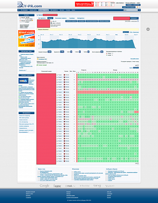Open the highlighted item in the top navigation menu
Screen dimensions: 158x203
coord(44,10)
